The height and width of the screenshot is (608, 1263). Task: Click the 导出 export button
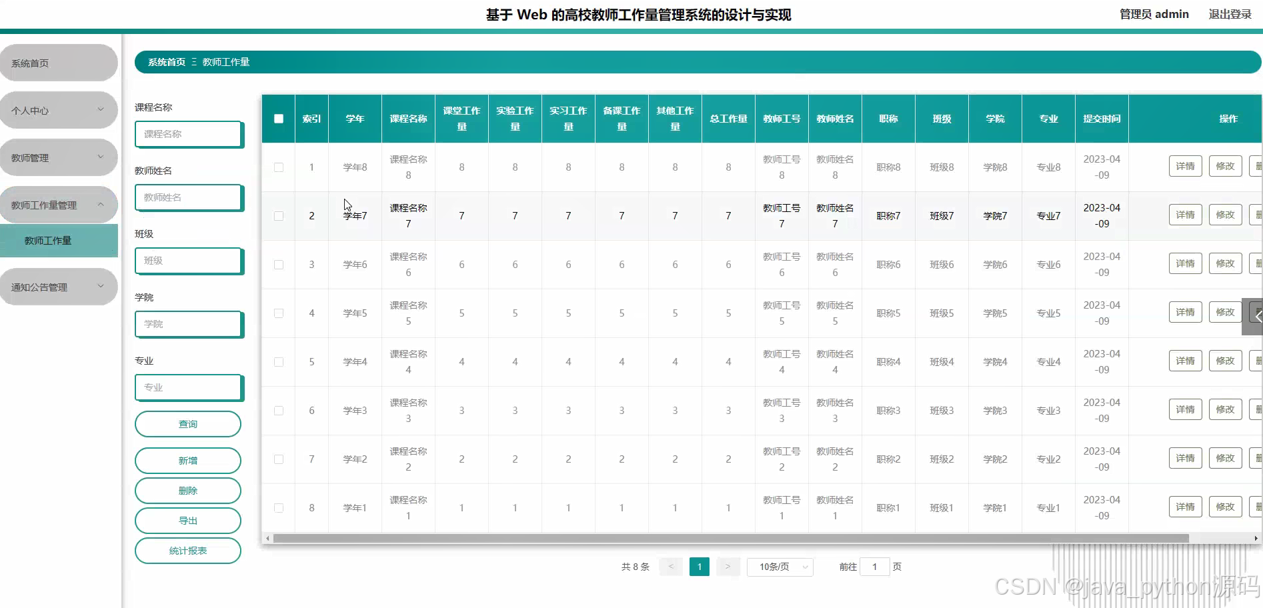188,521
